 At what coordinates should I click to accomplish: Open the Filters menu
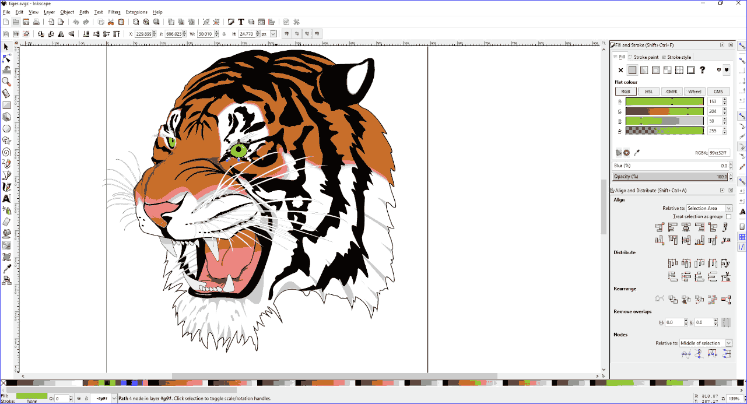tap(114, 12)
